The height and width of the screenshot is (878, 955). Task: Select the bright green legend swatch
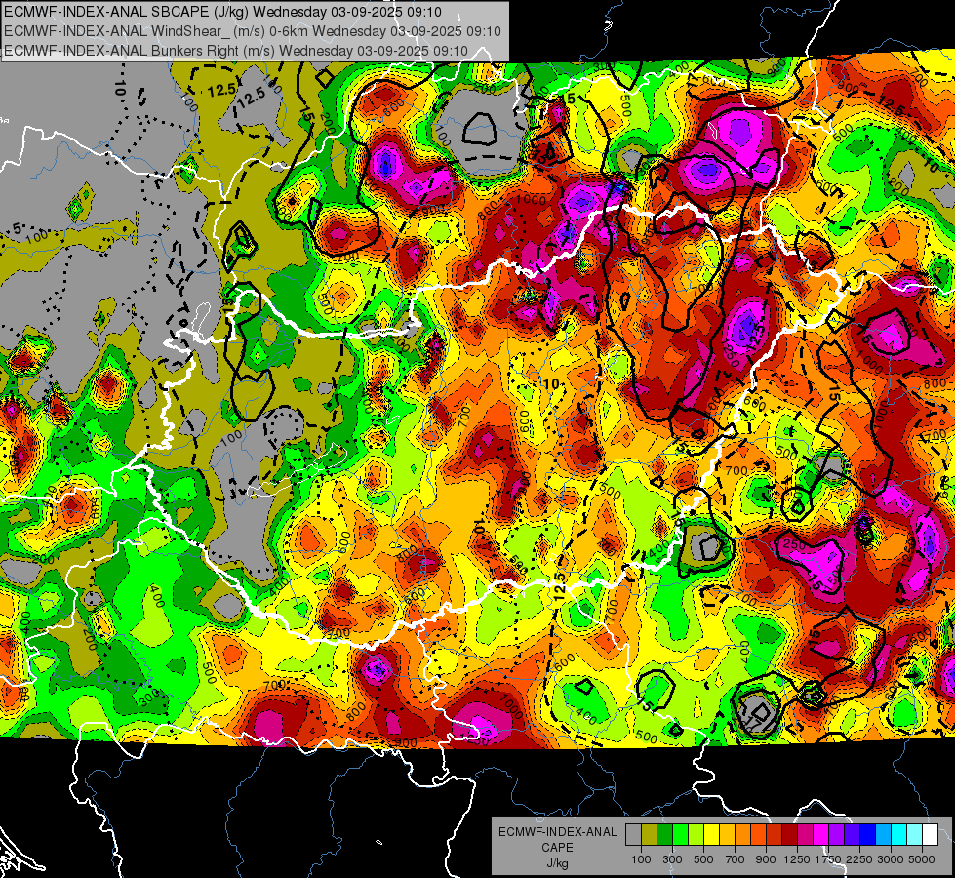[x=680, y=835]
